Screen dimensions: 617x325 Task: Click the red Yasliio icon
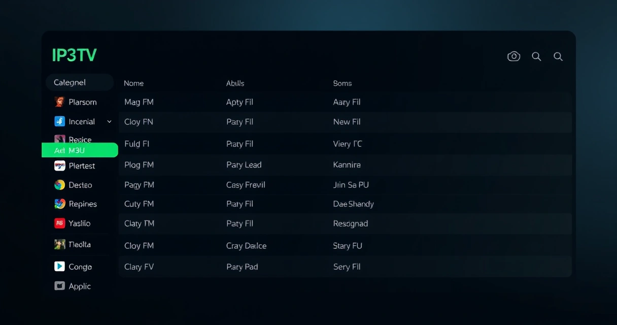(x=59, y=223)
